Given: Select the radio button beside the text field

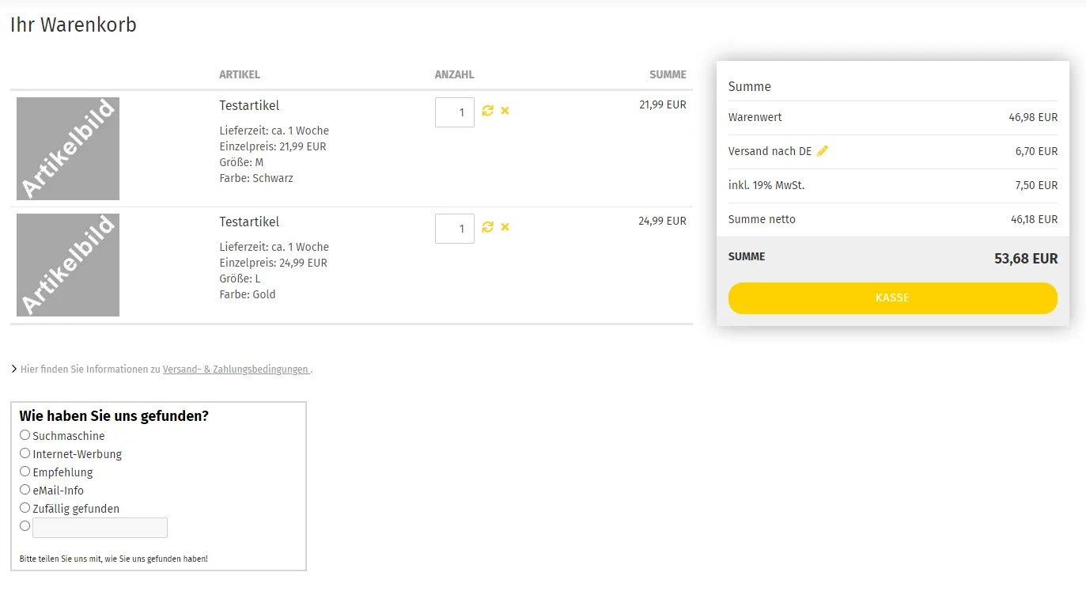Looking at the screenshot, I should pos(25,526).
